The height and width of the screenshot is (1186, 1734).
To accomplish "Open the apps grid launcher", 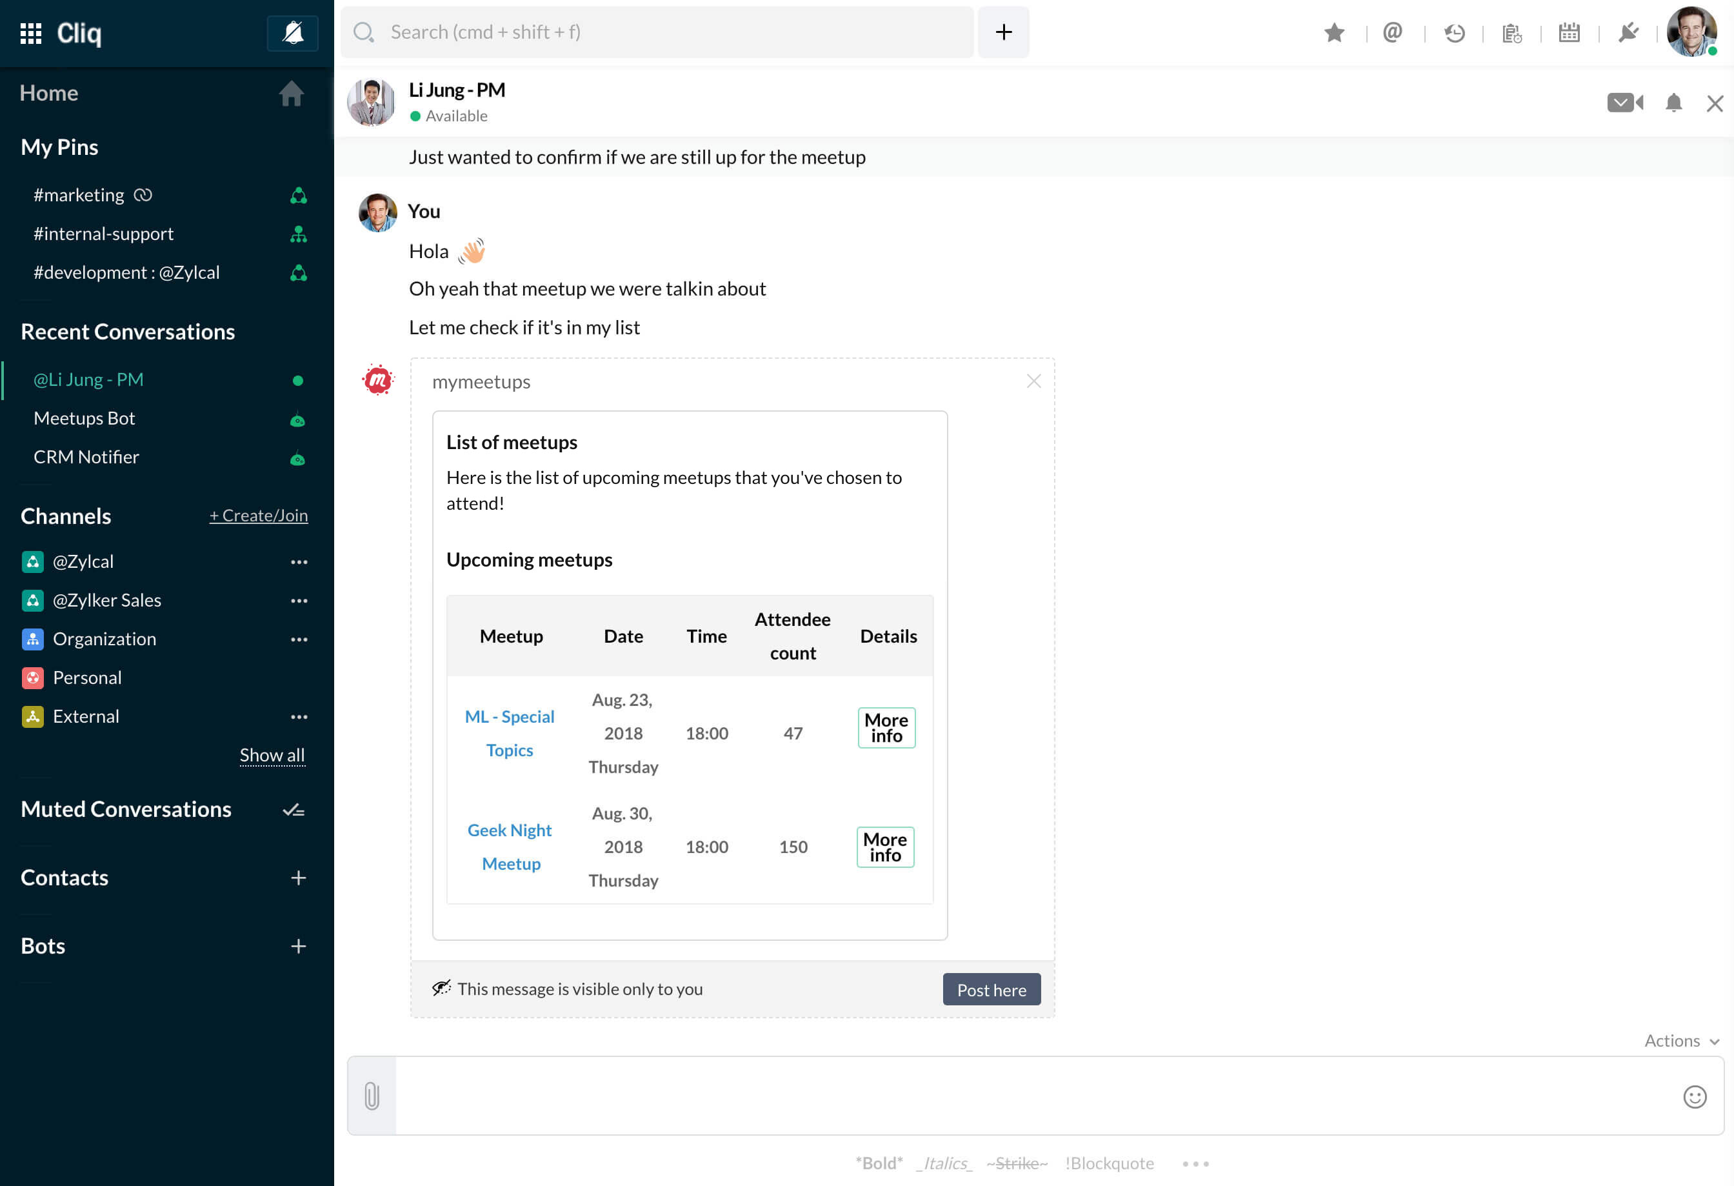I will click(x=30, y=33).
